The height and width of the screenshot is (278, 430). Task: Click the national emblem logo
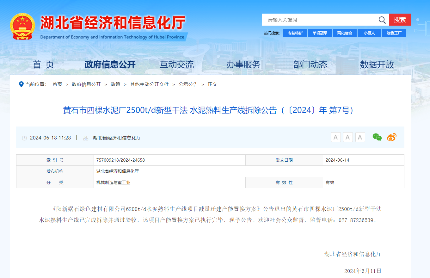click(22, 27)
